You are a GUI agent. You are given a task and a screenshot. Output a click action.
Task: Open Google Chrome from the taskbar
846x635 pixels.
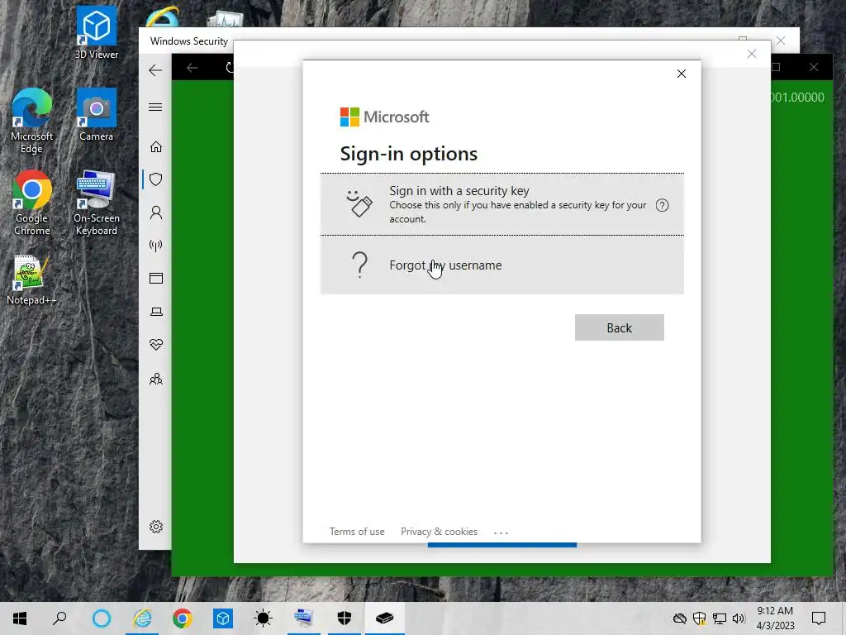tap(183, 618)
